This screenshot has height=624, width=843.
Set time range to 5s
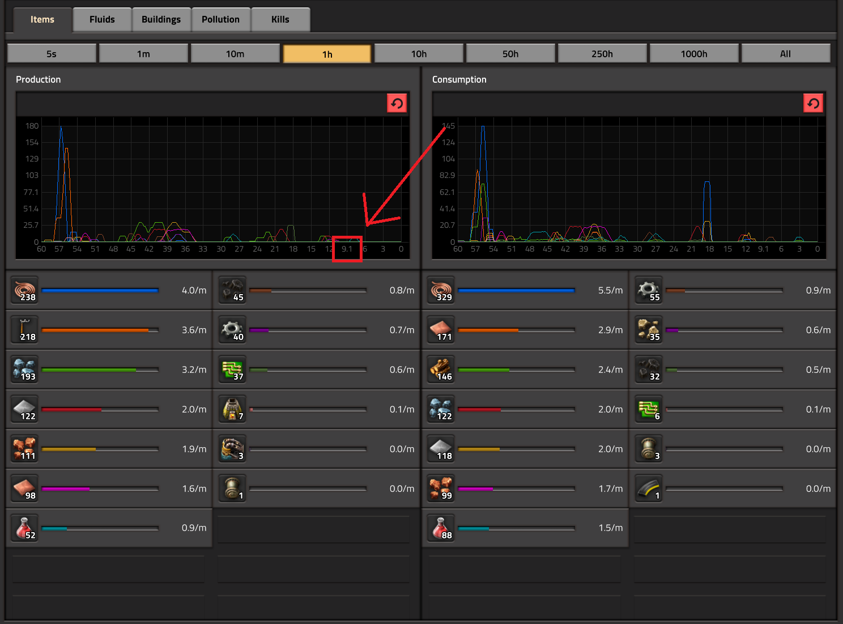pos(52,54)
